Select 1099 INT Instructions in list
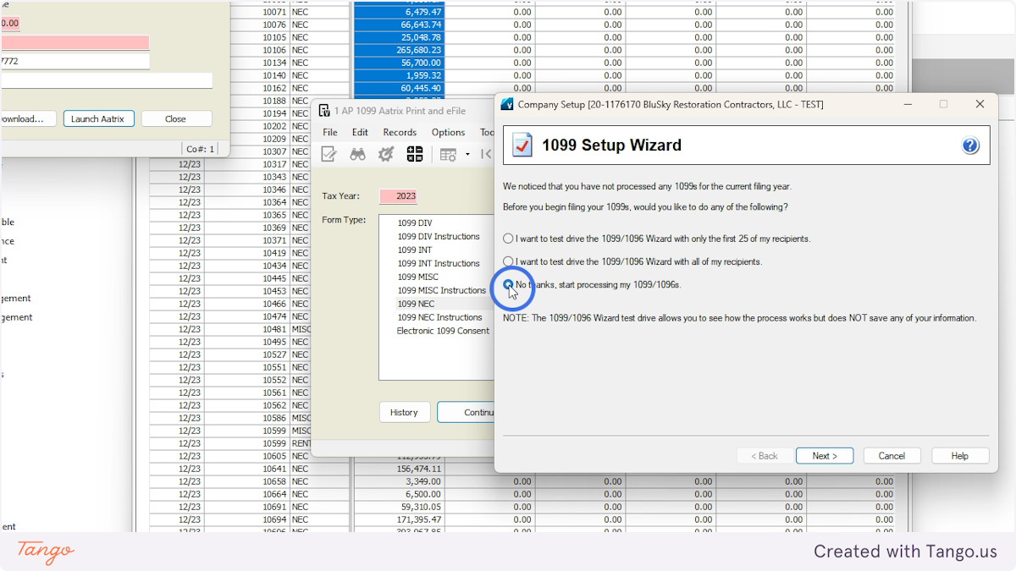1016x571 pixels. (x=439, y=263)
